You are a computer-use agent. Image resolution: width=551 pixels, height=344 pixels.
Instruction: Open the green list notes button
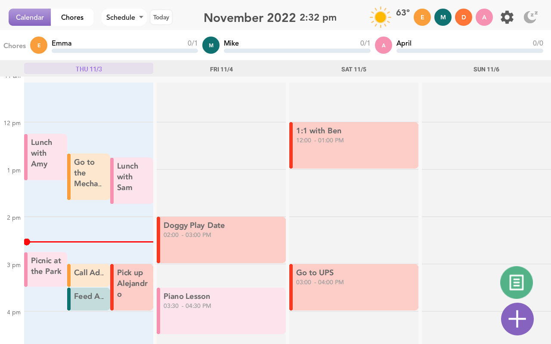click(x=516, y=283)
